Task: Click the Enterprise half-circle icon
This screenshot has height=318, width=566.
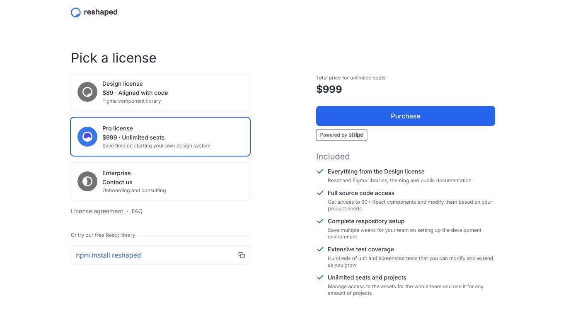Action: pyautogui.click(x=87, y=181)
